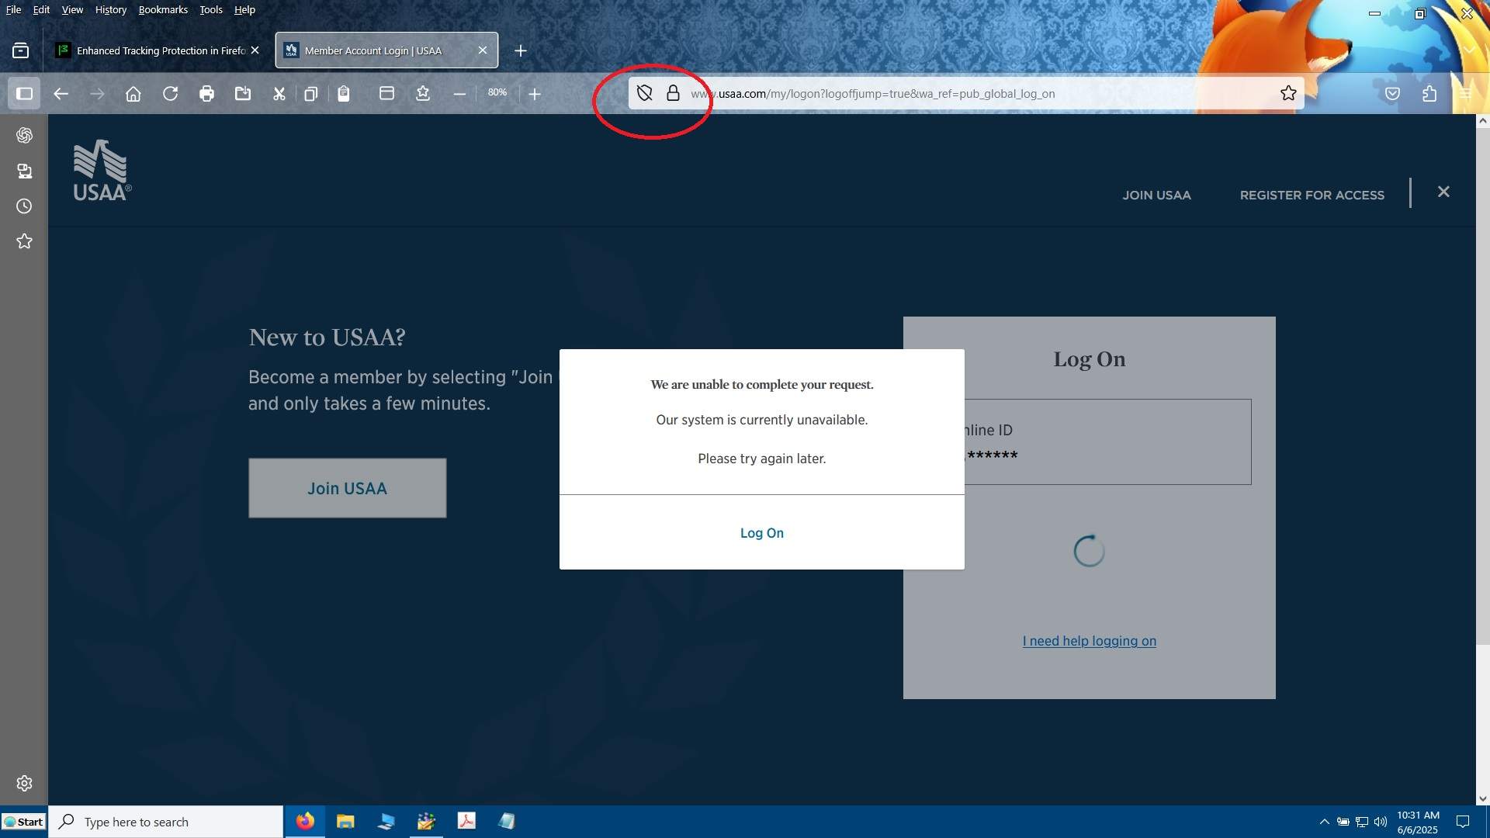Open the Windows Start button
The image size is (1490, 838).
tap(24, 822)
